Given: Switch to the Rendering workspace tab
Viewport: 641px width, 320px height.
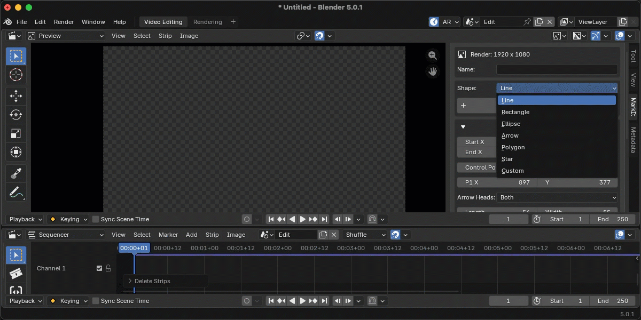Looking at the screenshot, I should (208, 22).
